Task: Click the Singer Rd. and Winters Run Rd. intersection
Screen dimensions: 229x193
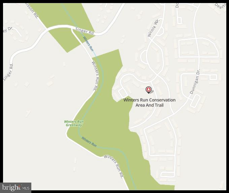Action: point(72,28)
